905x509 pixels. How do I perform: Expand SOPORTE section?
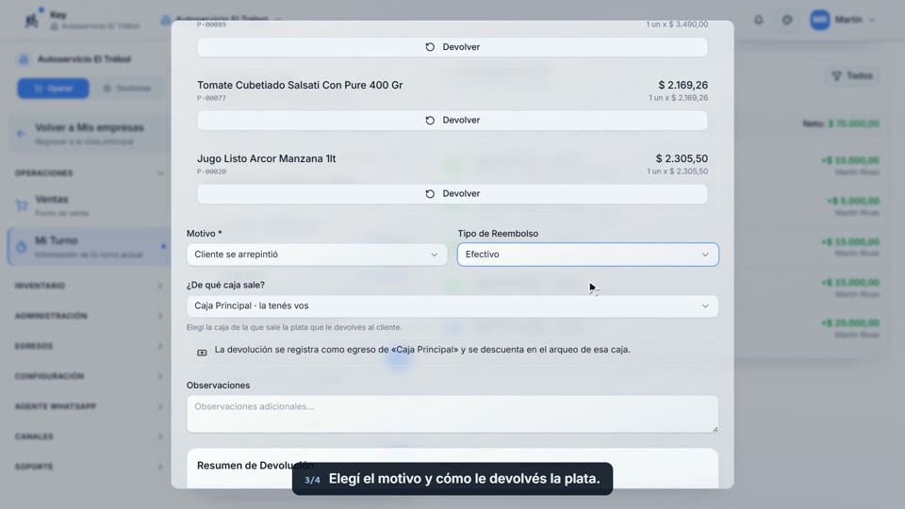(x=90, y=467)
